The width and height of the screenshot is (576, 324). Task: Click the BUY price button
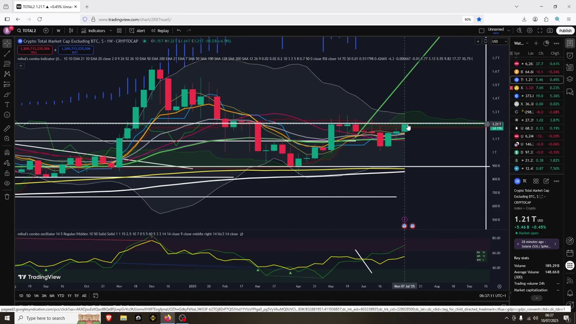click(x=76, y=50)
